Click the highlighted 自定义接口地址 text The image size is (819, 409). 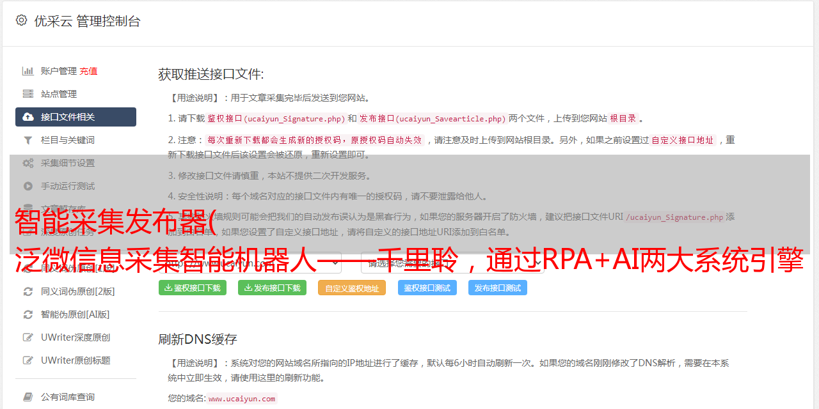point(683,140)
